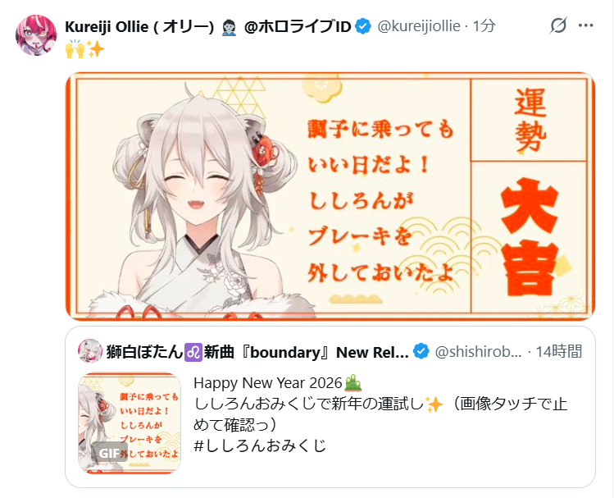Image resolution: width=614 pixels, height=498 pixels.
Task: Click the @shishirob... handle
Action: 478,352
